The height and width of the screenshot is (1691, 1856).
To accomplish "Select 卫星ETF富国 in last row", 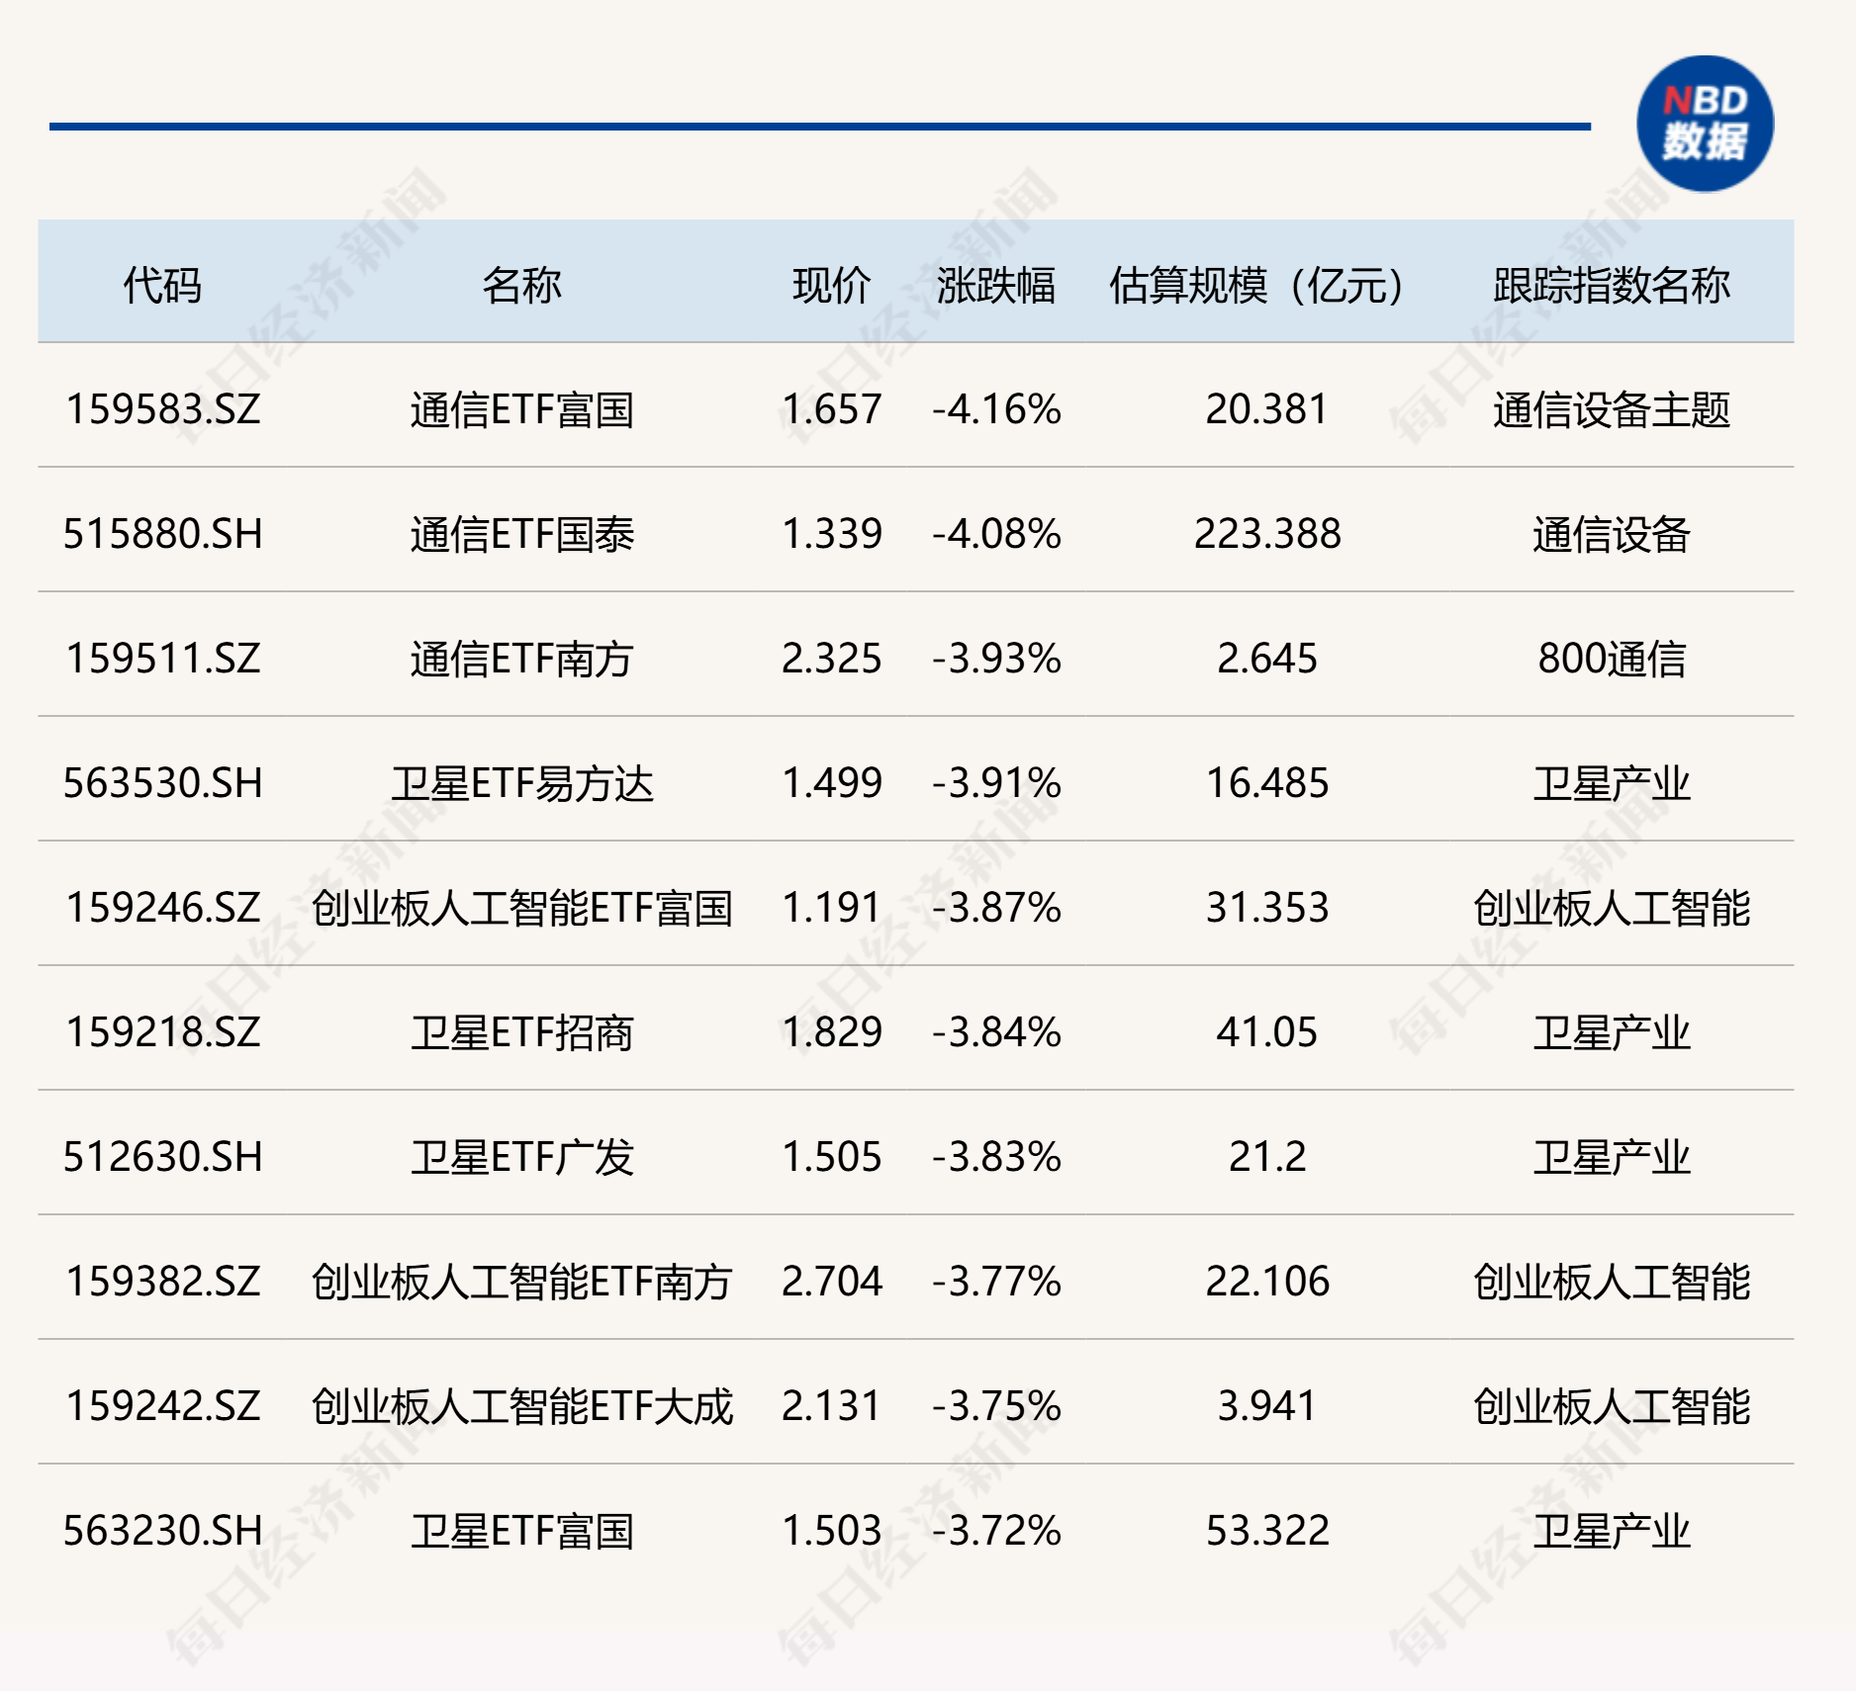I will pyautogui.click(x=518, y=1532).
